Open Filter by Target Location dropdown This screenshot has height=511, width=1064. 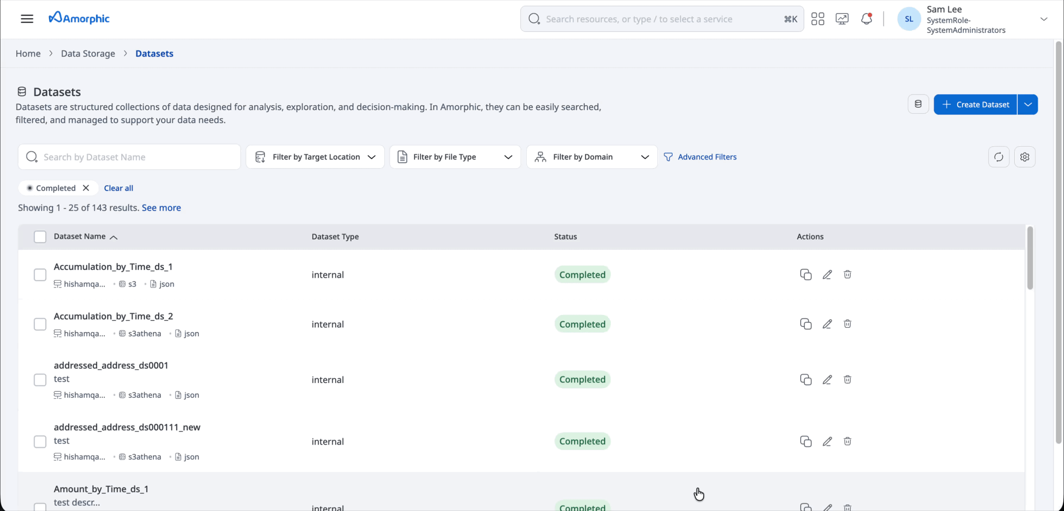(x=315, y=157)
